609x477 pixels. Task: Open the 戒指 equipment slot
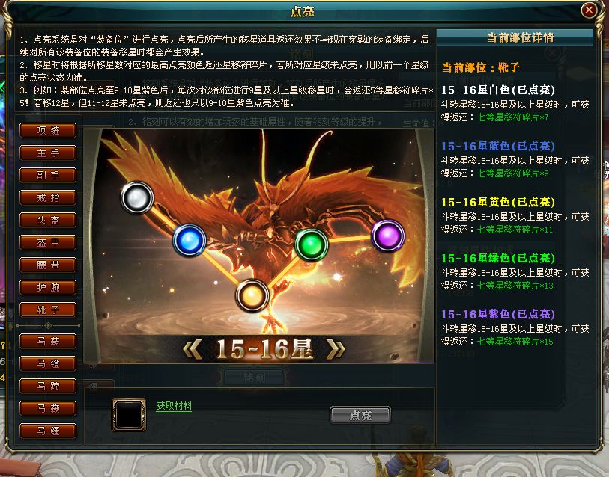pyautogui.click(x=48, y=198)
